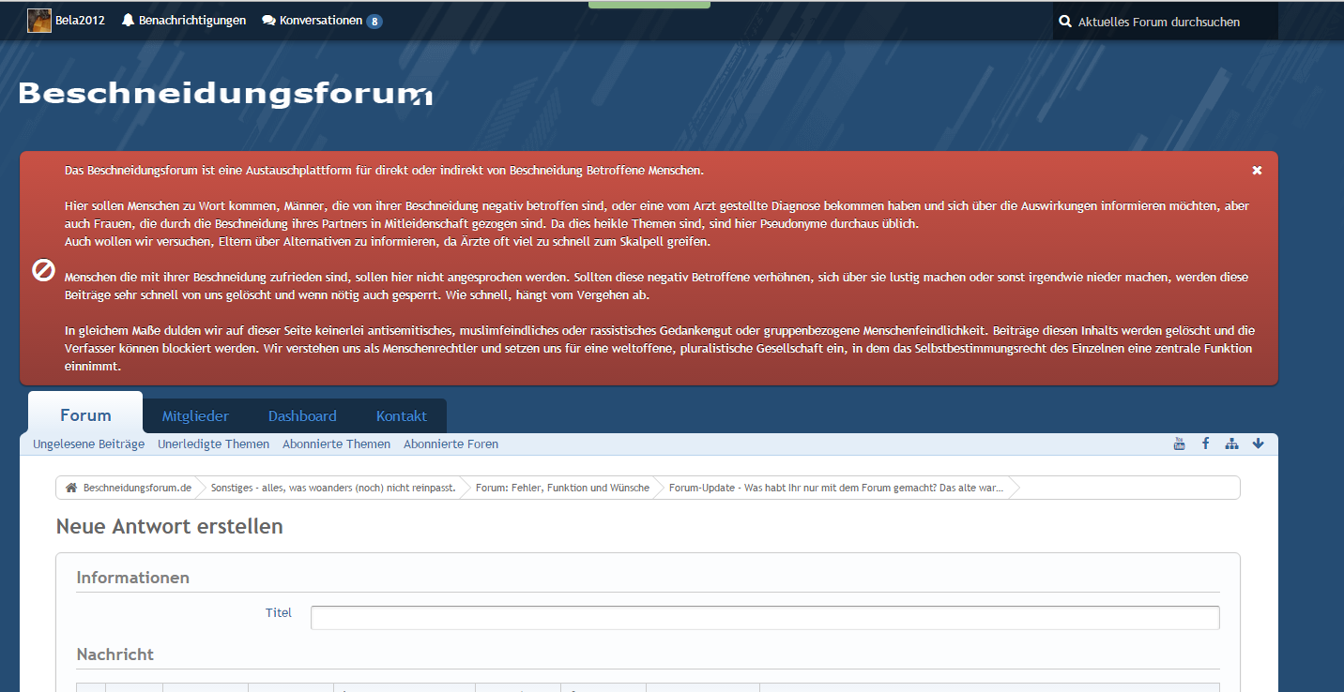This screenshot has width=1344, height=692.
Task: Open Abonnierte Foren submenu link
Action: (x=451, y=444)
